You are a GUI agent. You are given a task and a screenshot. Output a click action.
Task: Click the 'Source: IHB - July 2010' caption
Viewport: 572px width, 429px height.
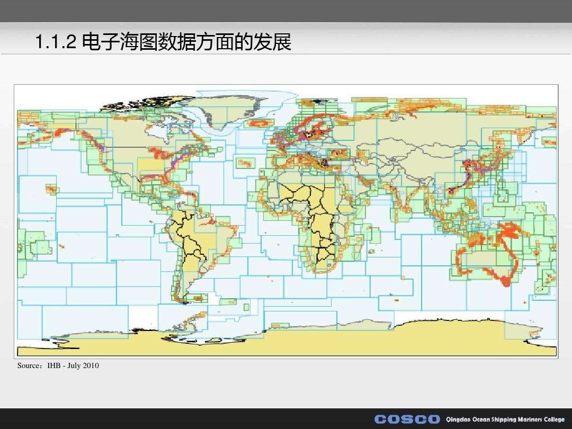(58, 365)
